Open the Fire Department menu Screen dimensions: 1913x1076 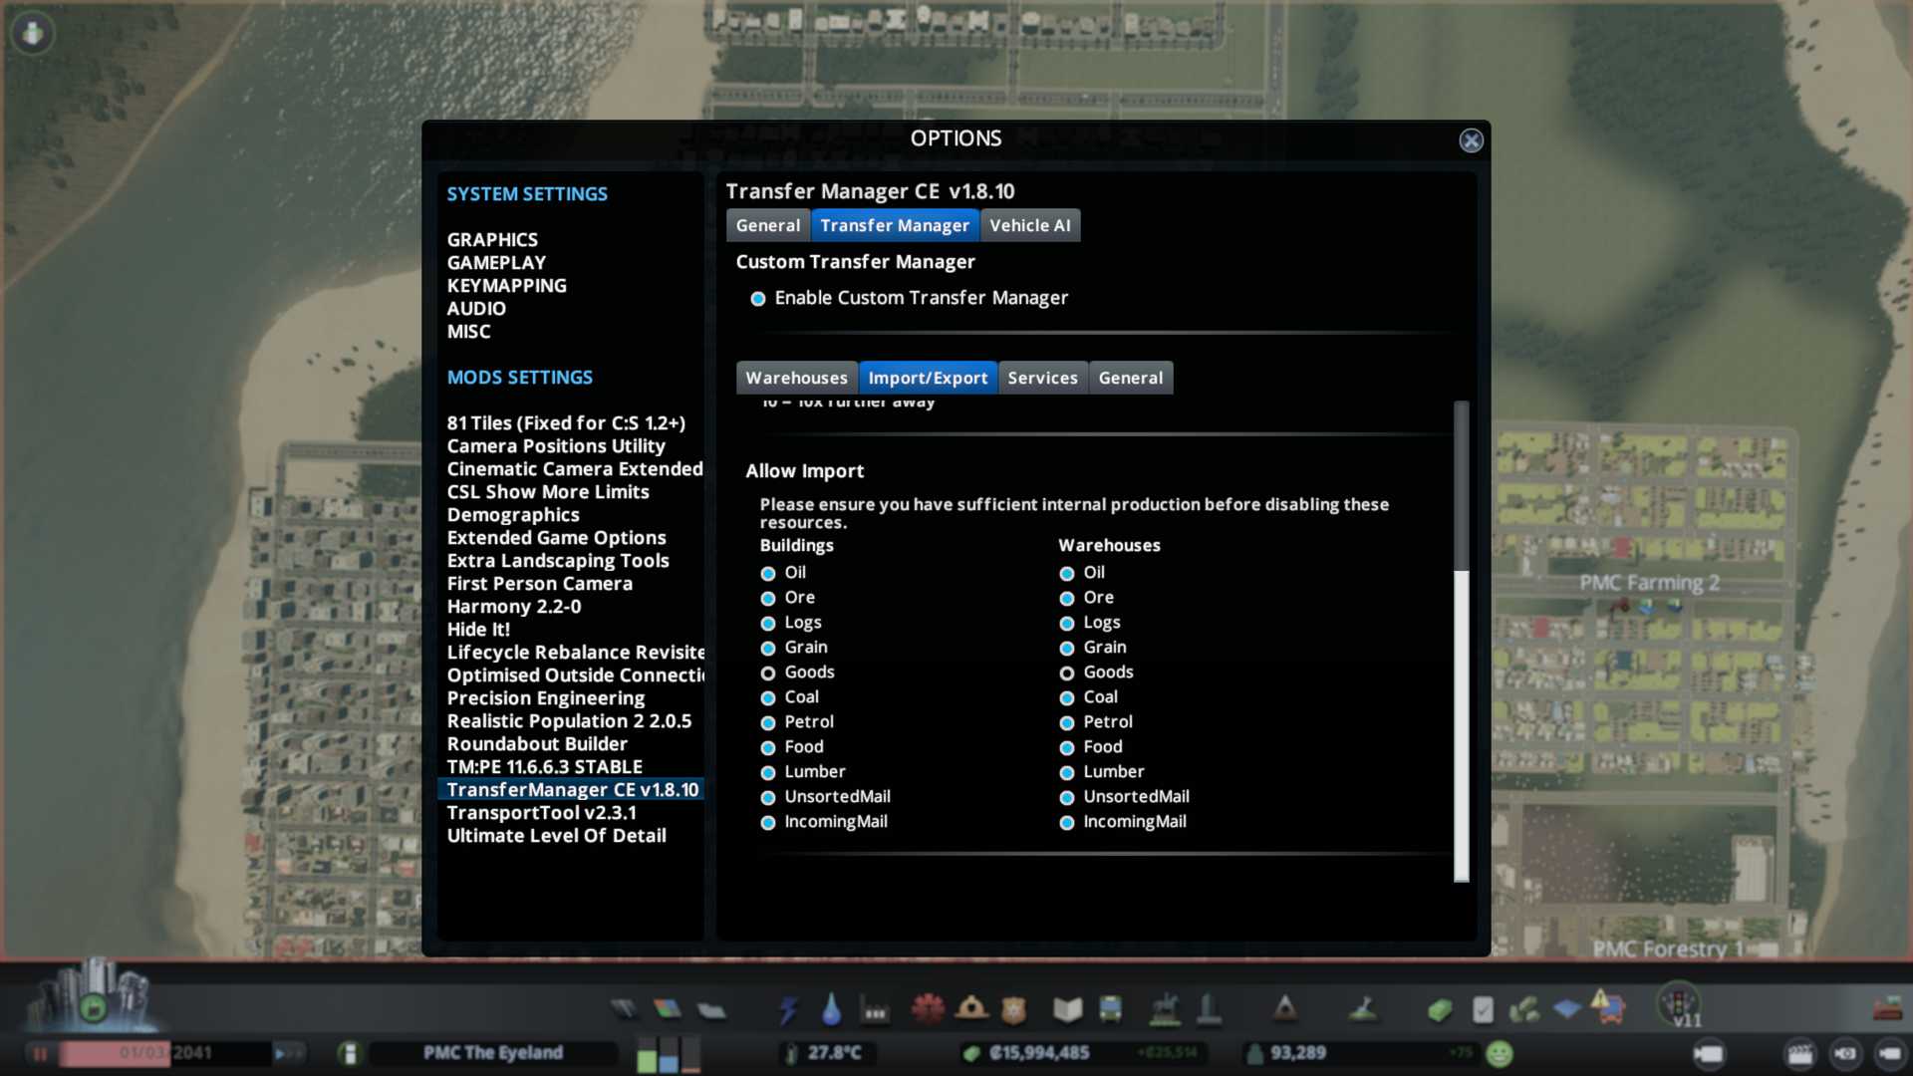pyautogui.click(x=971, y=1009)
